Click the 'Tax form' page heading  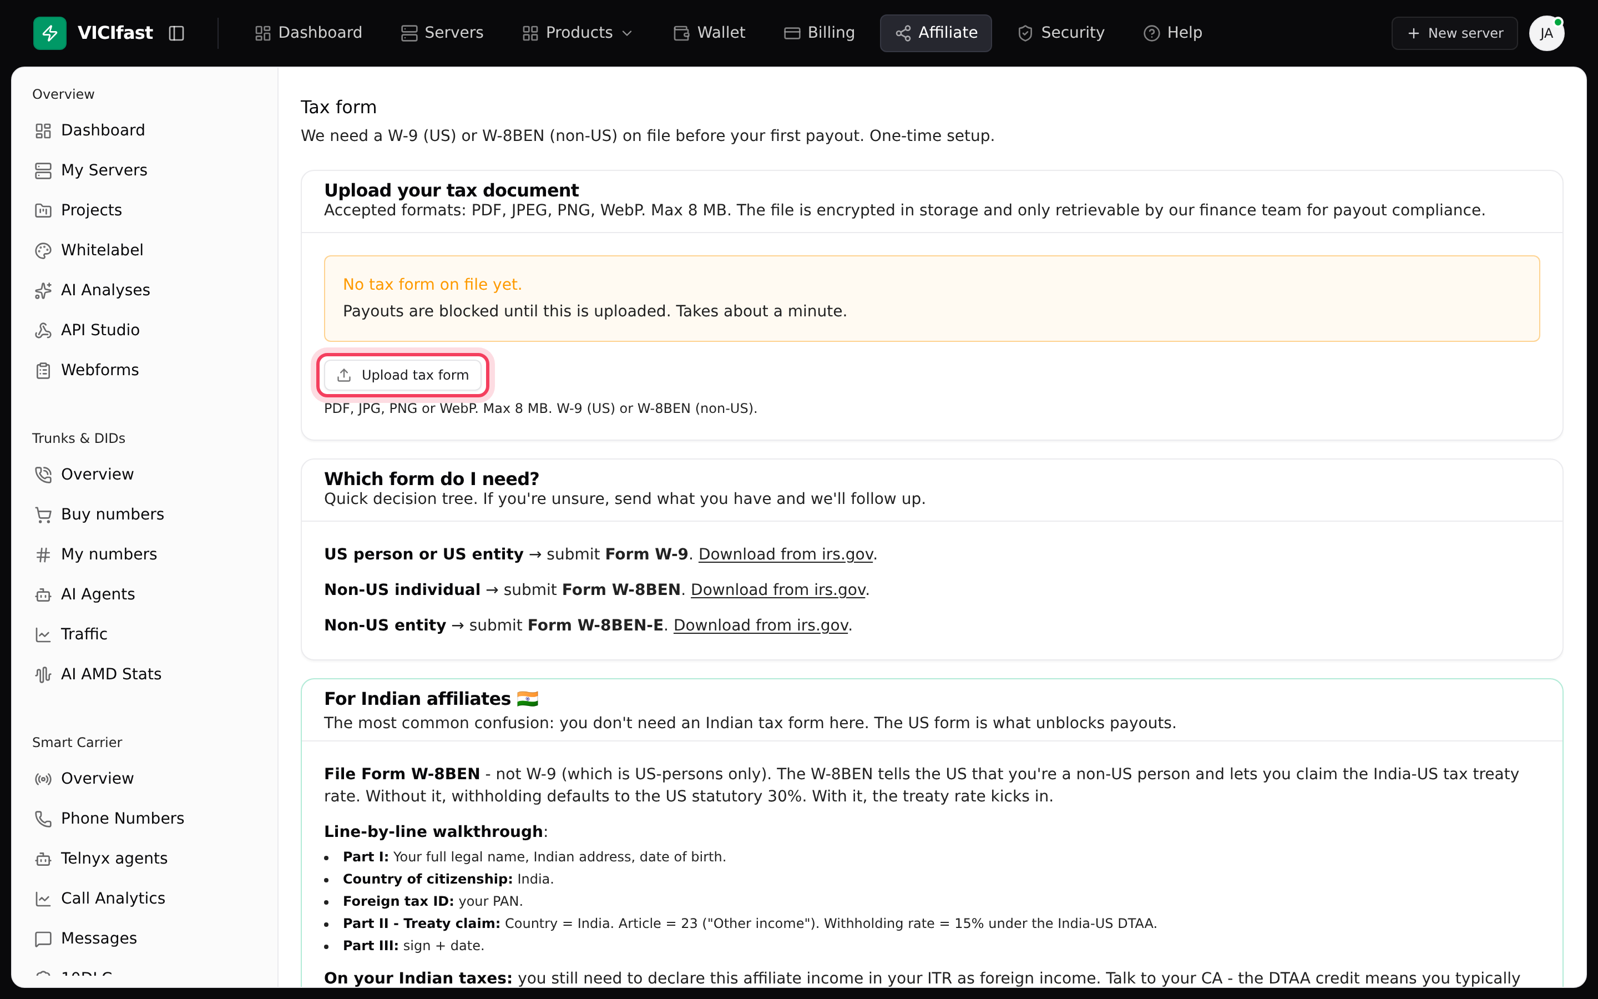[x=338, y=107]
